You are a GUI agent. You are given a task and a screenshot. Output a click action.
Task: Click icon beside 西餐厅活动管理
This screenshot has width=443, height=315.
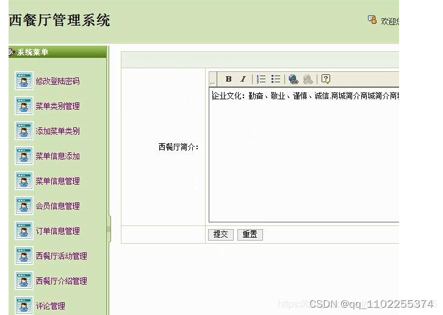coord(24,256)
